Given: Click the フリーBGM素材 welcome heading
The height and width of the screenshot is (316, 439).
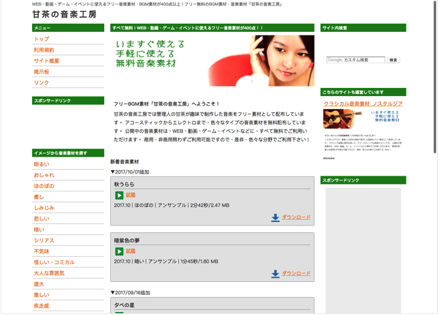Looking at the screenshot, I should click(x=166, y=104).
